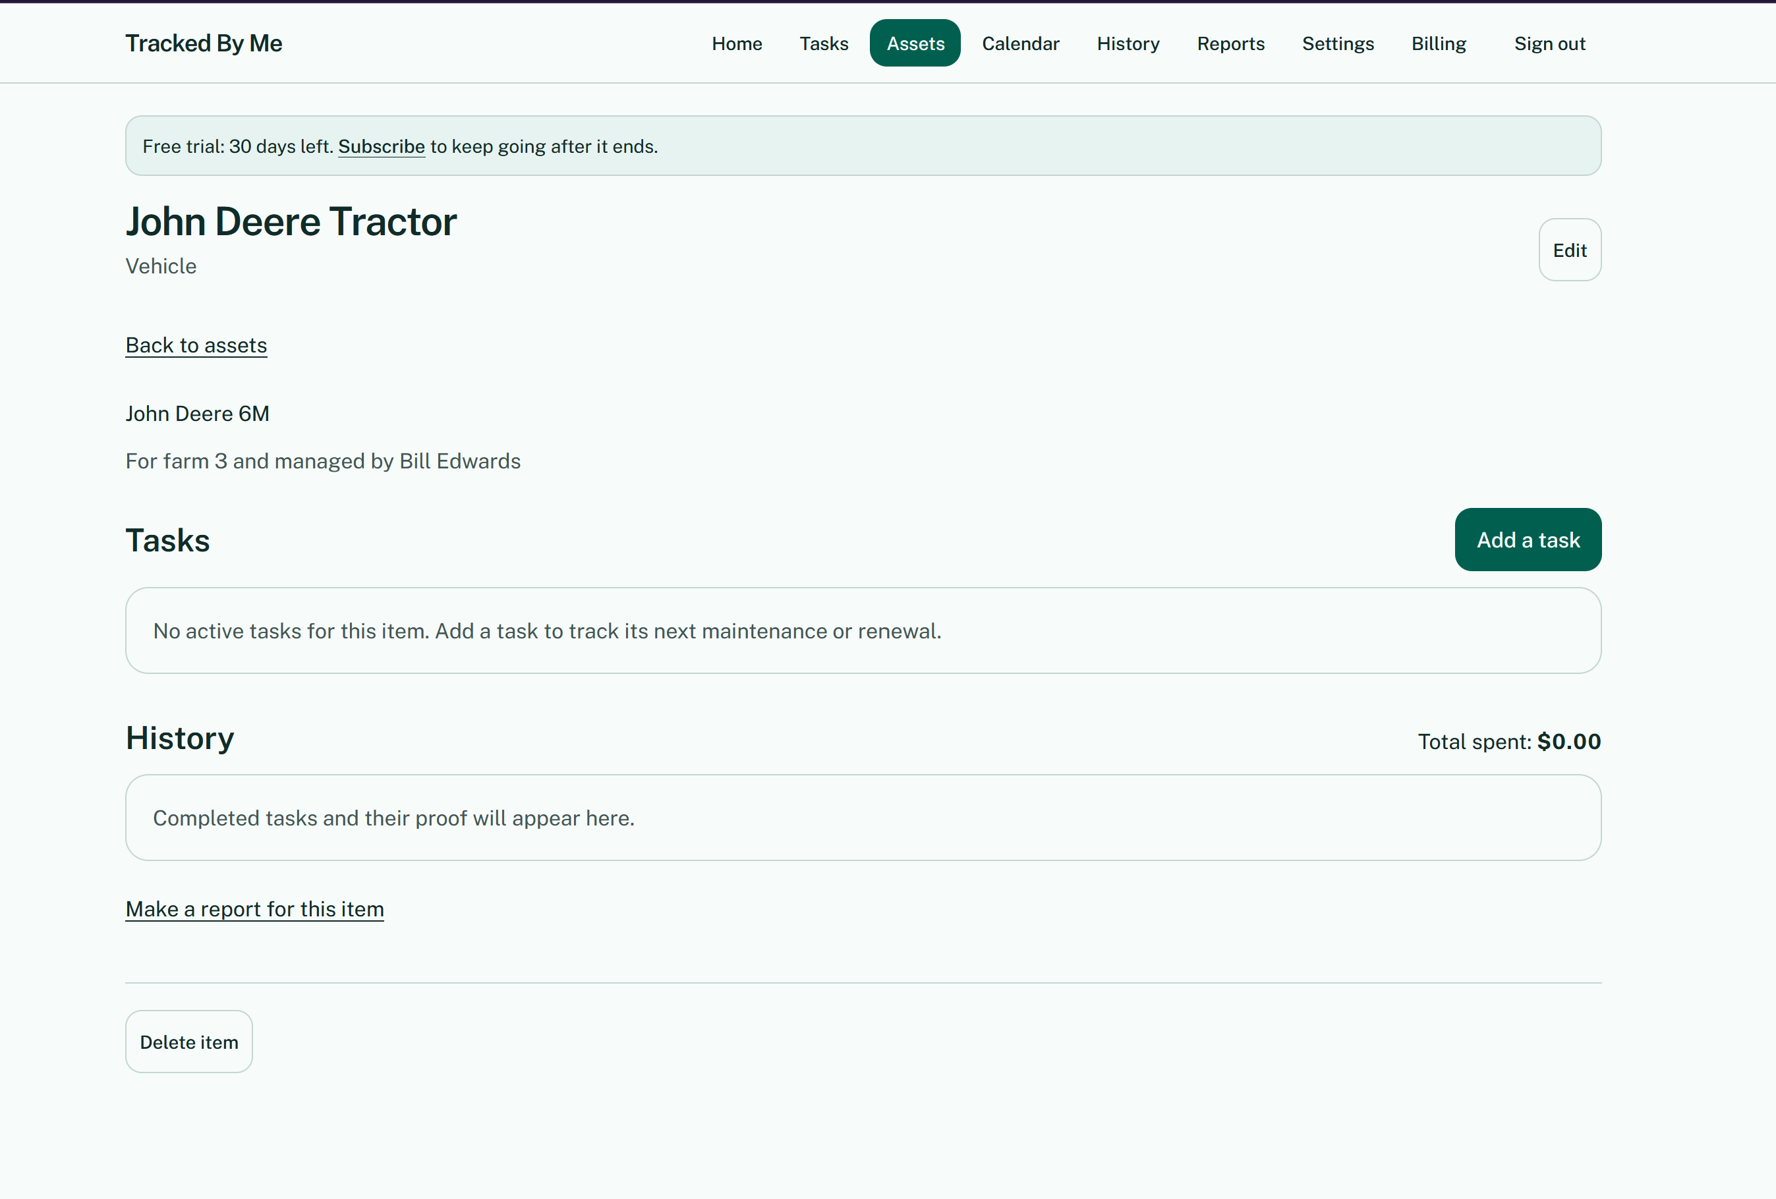Open Make a report for this item
This screenshot has height=1199, width=1776.
tap(254, 909)
